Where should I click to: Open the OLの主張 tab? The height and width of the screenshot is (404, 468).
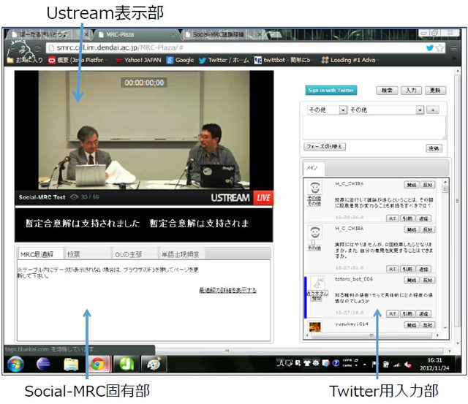(x=135, y=254)
